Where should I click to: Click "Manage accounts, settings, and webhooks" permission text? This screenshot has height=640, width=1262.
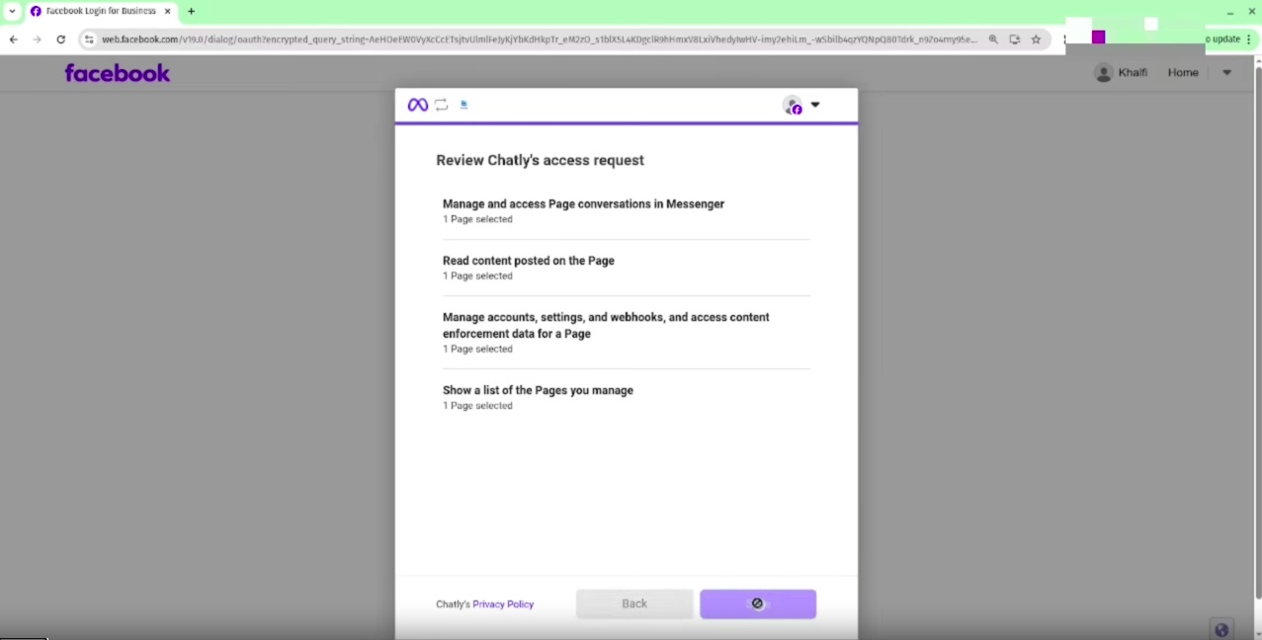[606, 326]
